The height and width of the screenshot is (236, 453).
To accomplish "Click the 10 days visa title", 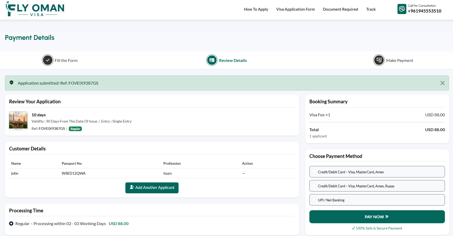I will (39, 115).
